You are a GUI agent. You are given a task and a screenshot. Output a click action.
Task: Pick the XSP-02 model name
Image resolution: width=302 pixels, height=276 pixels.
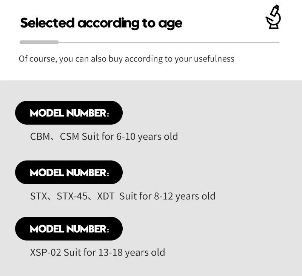coord(46,253)
